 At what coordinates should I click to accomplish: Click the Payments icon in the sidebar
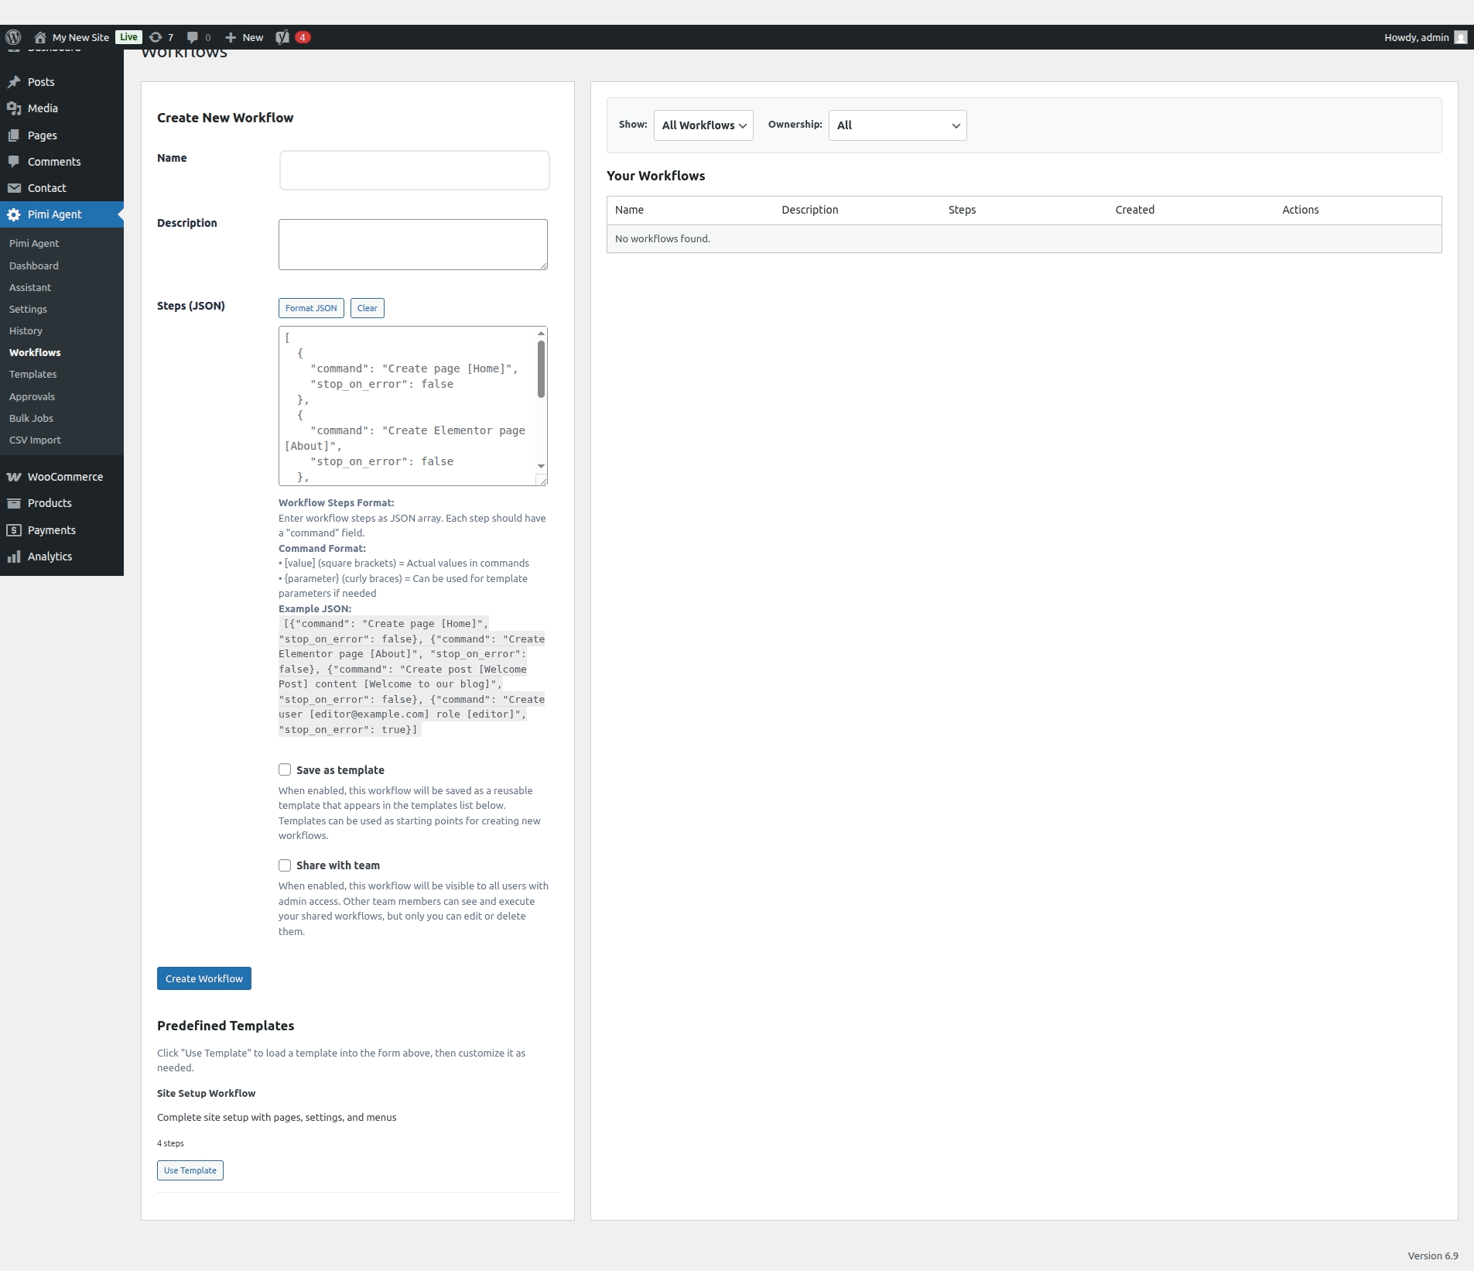[14, 529]
